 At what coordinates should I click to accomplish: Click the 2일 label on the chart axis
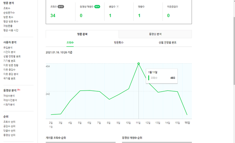(51, 123)
